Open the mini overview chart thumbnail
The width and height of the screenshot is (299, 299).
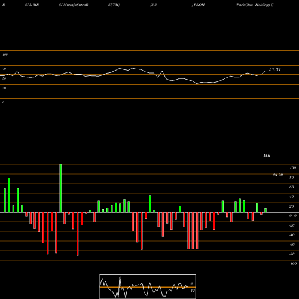(148, 286)
